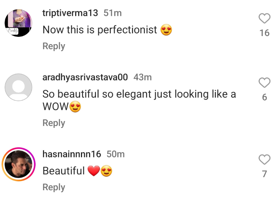Reply to aradhyasrivastava00's comment
Screen dimensions: 271x198
point(53,123)
